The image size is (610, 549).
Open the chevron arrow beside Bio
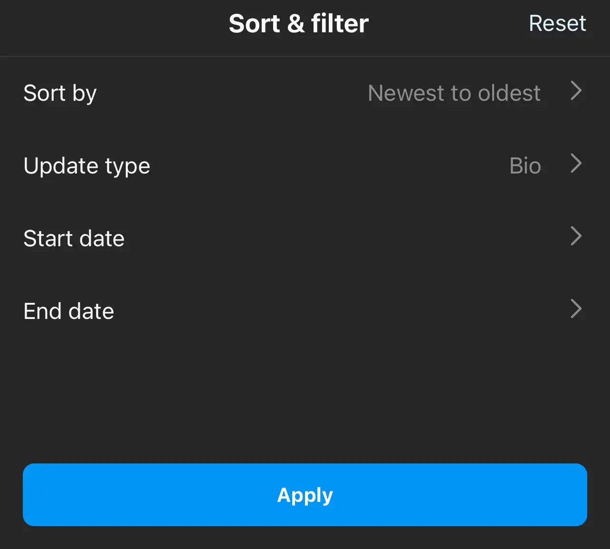click(576, 164)
